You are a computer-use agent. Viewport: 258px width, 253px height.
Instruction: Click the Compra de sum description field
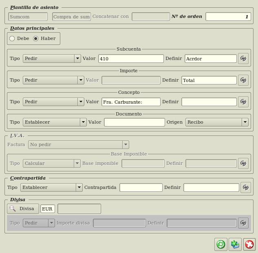pos(72,17)
